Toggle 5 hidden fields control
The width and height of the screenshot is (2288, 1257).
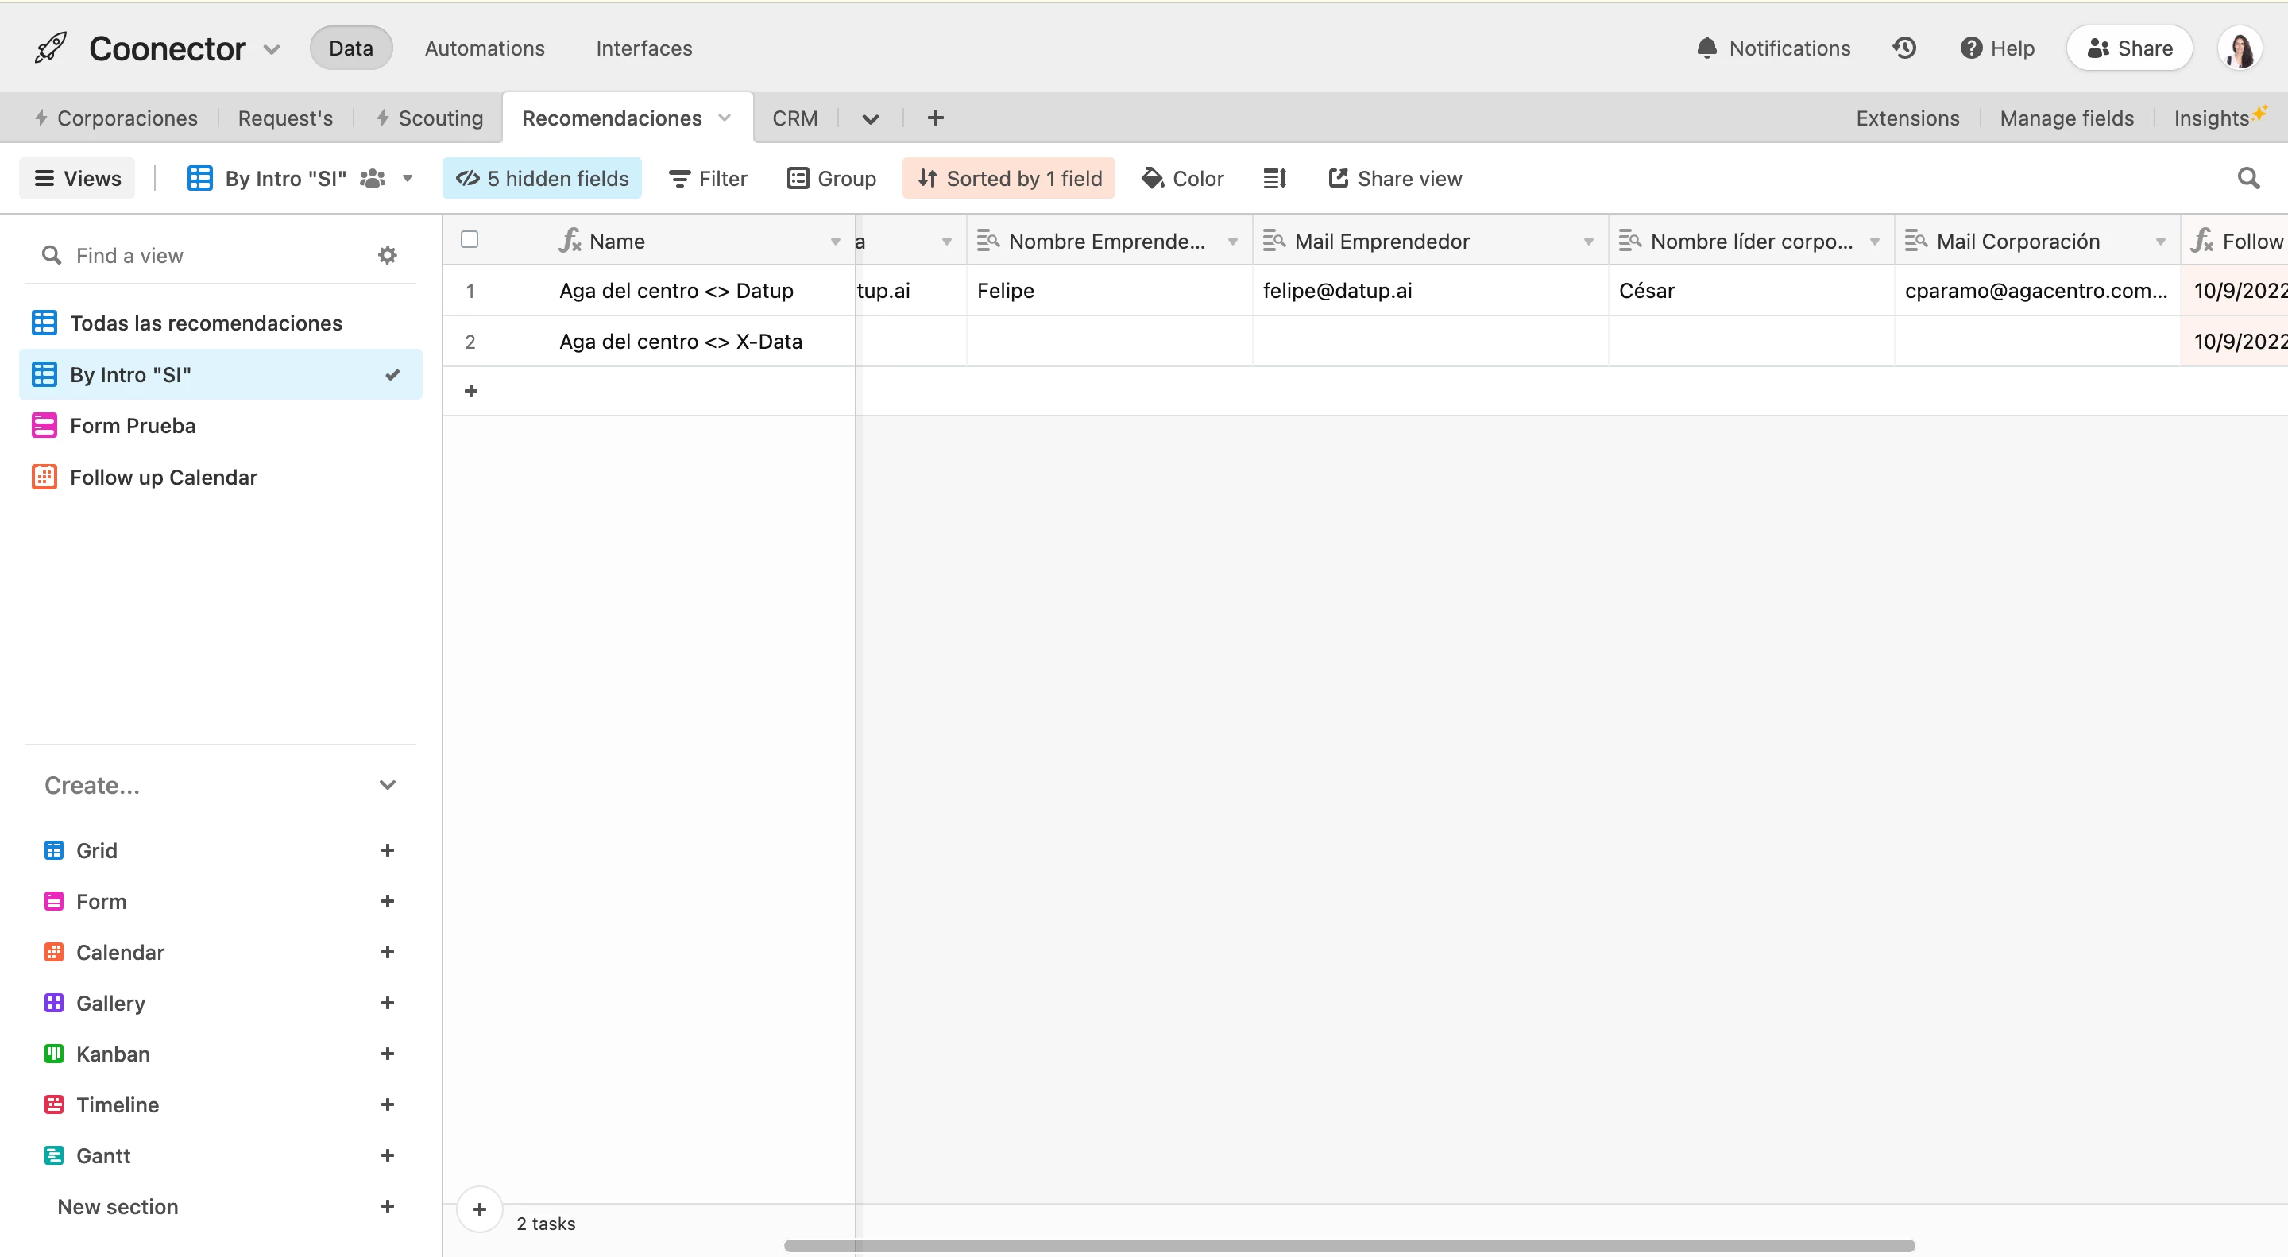point(542,179)
